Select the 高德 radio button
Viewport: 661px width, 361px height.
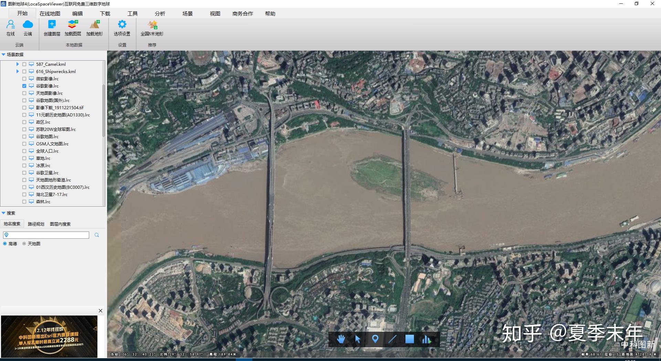tap(5, 244)
